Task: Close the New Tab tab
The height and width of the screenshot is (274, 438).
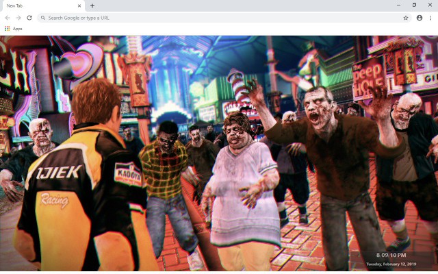Action: click(x=79, y=5)
